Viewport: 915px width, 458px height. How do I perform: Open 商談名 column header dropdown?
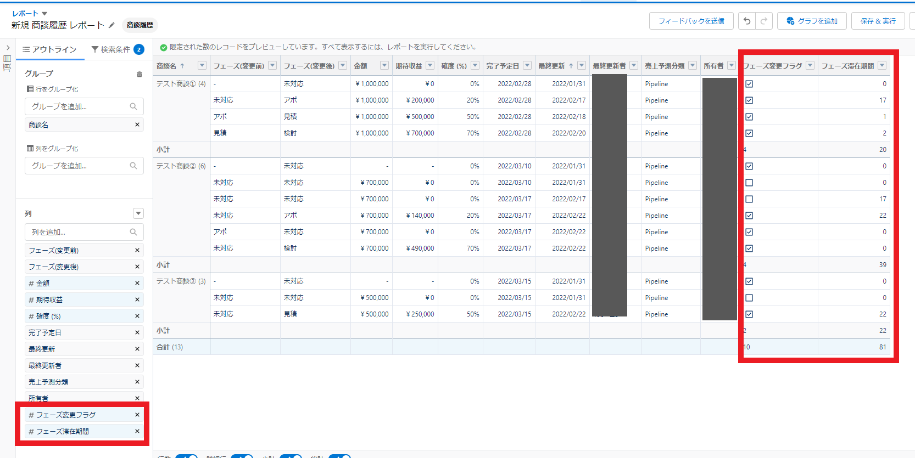[x=202, y=65]
